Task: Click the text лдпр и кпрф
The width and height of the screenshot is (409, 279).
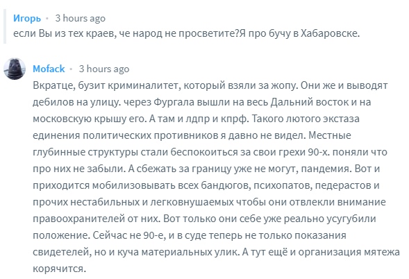Action: tap(216, 119)
